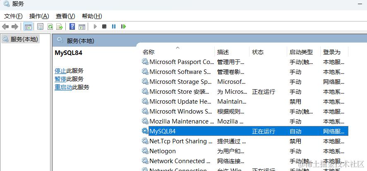Click the Pause Service toolbar icon

114,26
